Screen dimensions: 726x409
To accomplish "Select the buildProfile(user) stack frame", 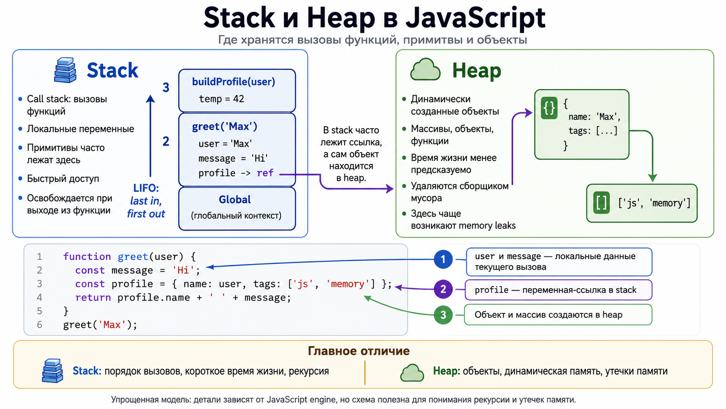I will (237, 90).
